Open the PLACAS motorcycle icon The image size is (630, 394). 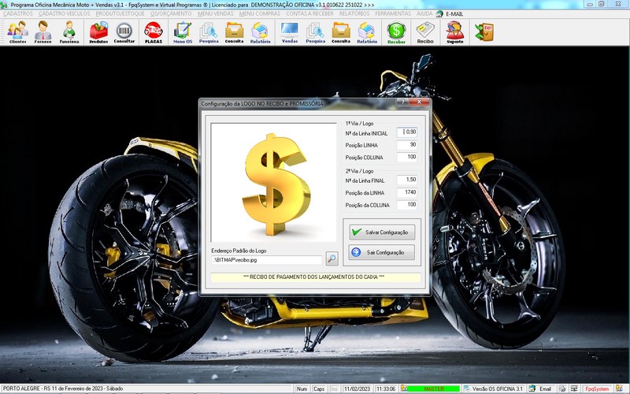[154, 32]
